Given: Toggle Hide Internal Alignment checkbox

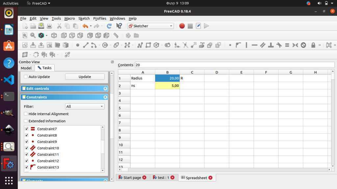Looking at the screenshot, I should [26, 114].
